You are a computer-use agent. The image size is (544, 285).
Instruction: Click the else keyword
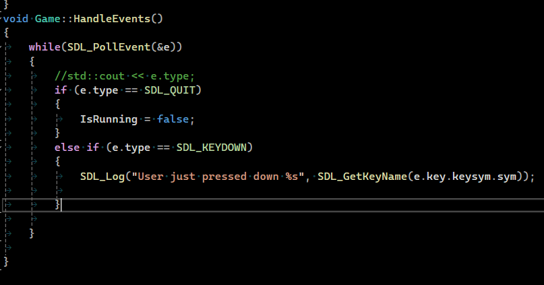67,147
